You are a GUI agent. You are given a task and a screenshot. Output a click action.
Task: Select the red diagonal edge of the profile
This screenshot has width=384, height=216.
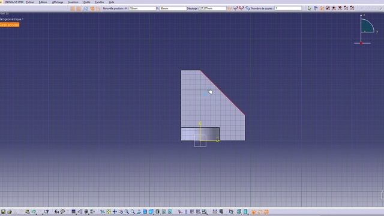[x=223, y=92]
